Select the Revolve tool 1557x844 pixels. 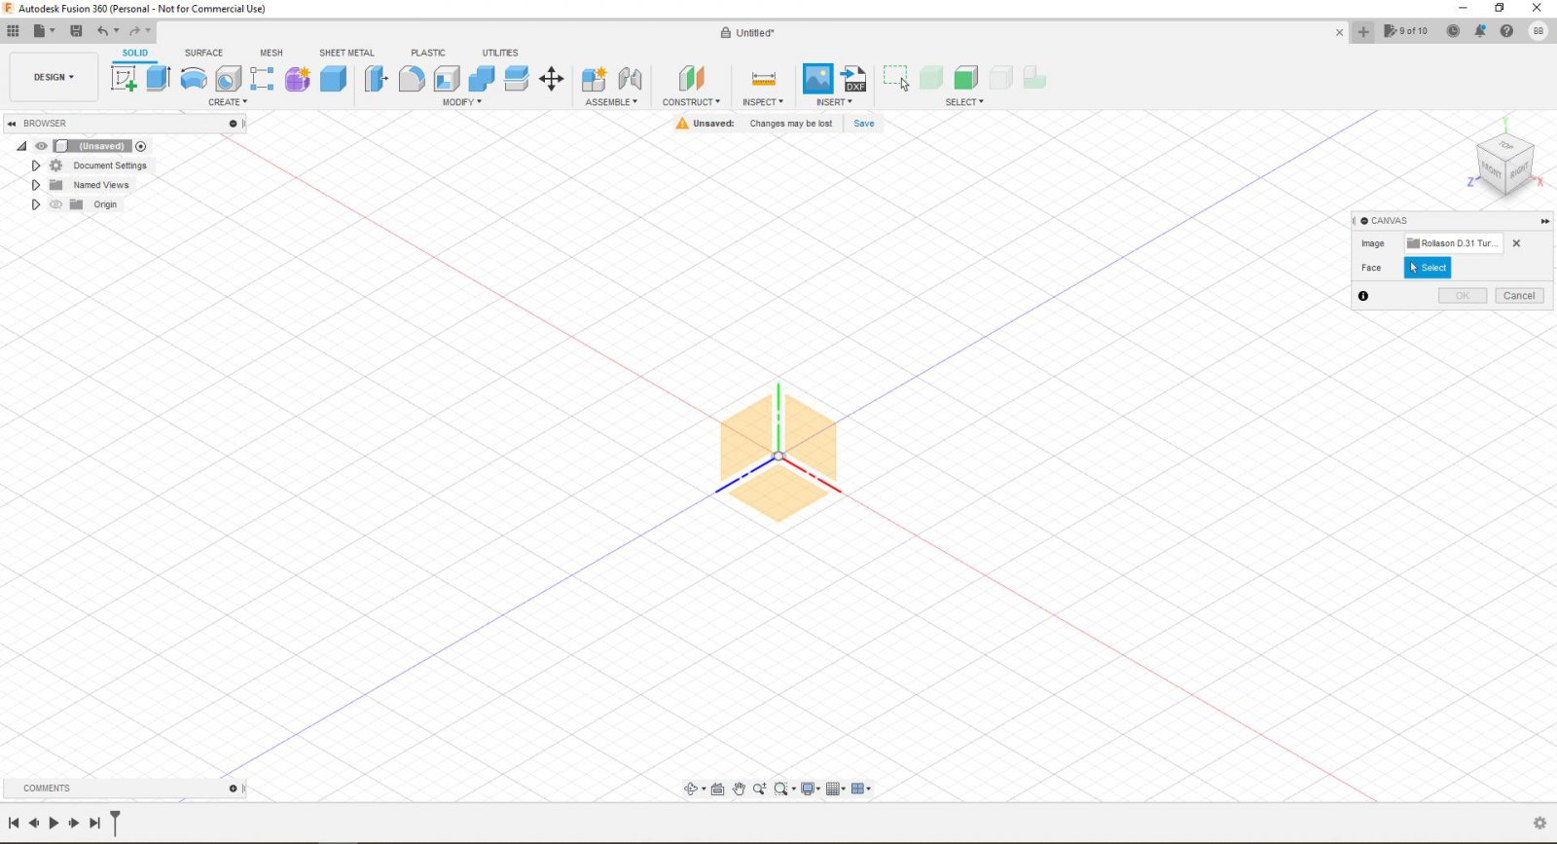pyautogui.click(x=194, y=79)
